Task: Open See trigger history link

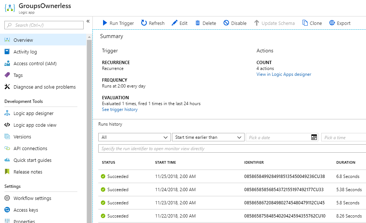Action: point(120,109)
